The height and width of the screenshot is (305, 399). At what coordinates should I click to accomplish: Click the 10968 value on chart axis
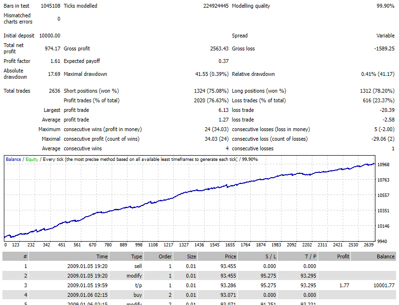coord(383,165)
